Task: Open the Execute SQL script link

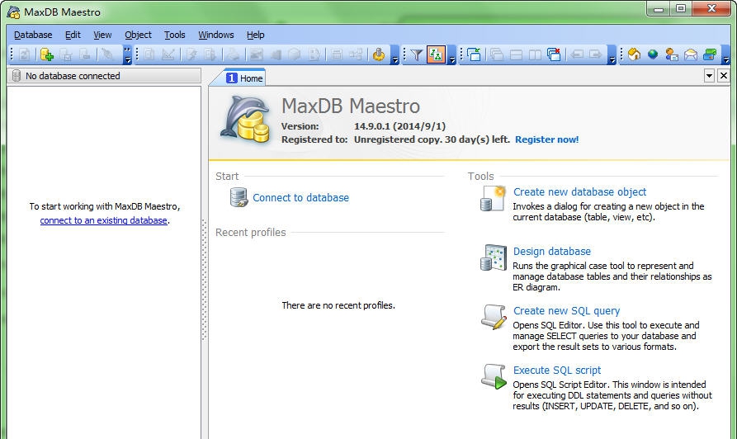Action: coord(557,371)
